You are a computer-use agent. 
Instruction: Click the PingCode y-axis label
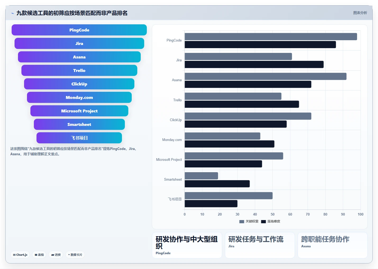[x=174, y=40]
